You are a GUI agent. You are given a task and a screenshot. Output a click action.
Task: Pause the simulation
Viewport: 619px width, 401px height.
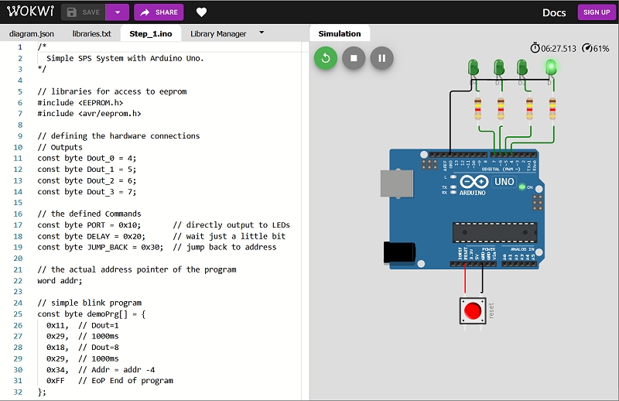pos(381,58)
